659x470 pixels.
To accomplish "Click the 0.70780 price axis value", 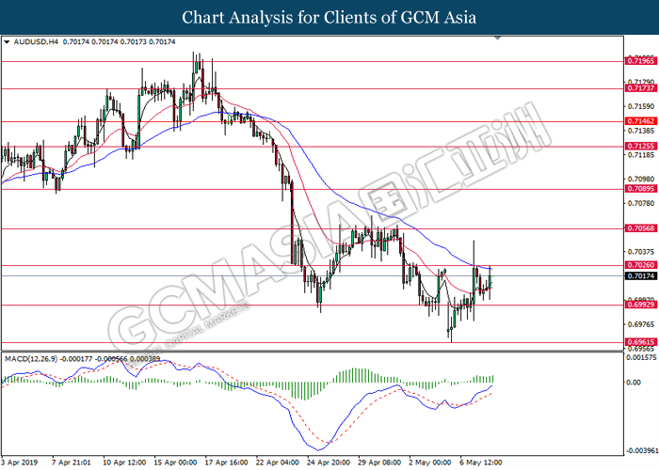I will tap(641, 204).
